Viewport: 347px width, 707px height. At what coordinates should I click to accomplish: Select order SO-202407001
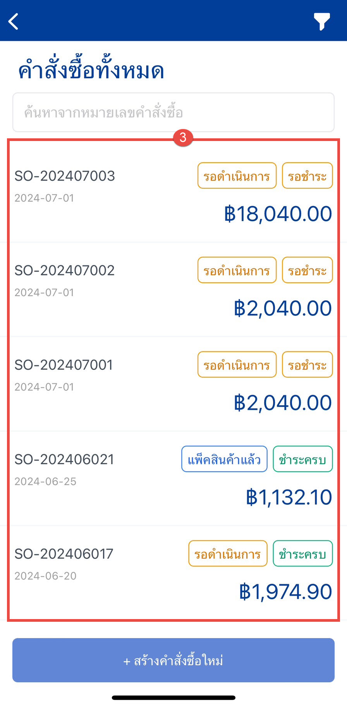pos(64,365)
